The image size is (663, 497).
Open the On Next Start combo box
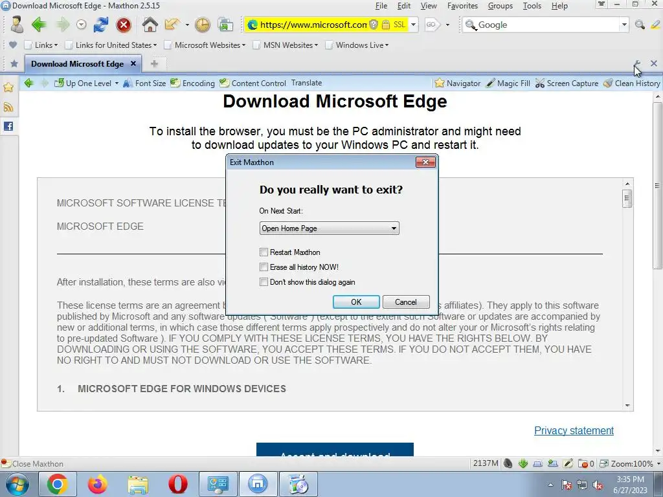[x=329, y=228]
